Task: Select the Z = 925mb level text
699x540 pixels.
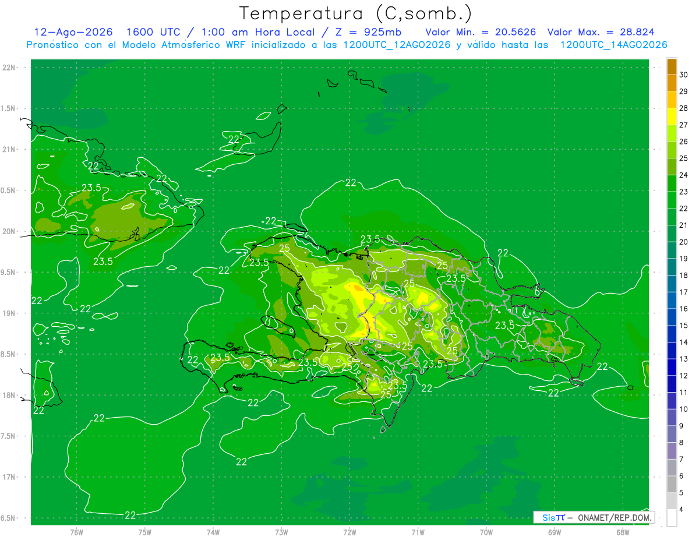Action: [367, 32]
